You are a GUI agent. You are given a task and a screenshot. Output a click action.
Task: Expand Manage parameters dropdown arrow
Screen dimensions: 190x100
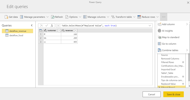47,17
